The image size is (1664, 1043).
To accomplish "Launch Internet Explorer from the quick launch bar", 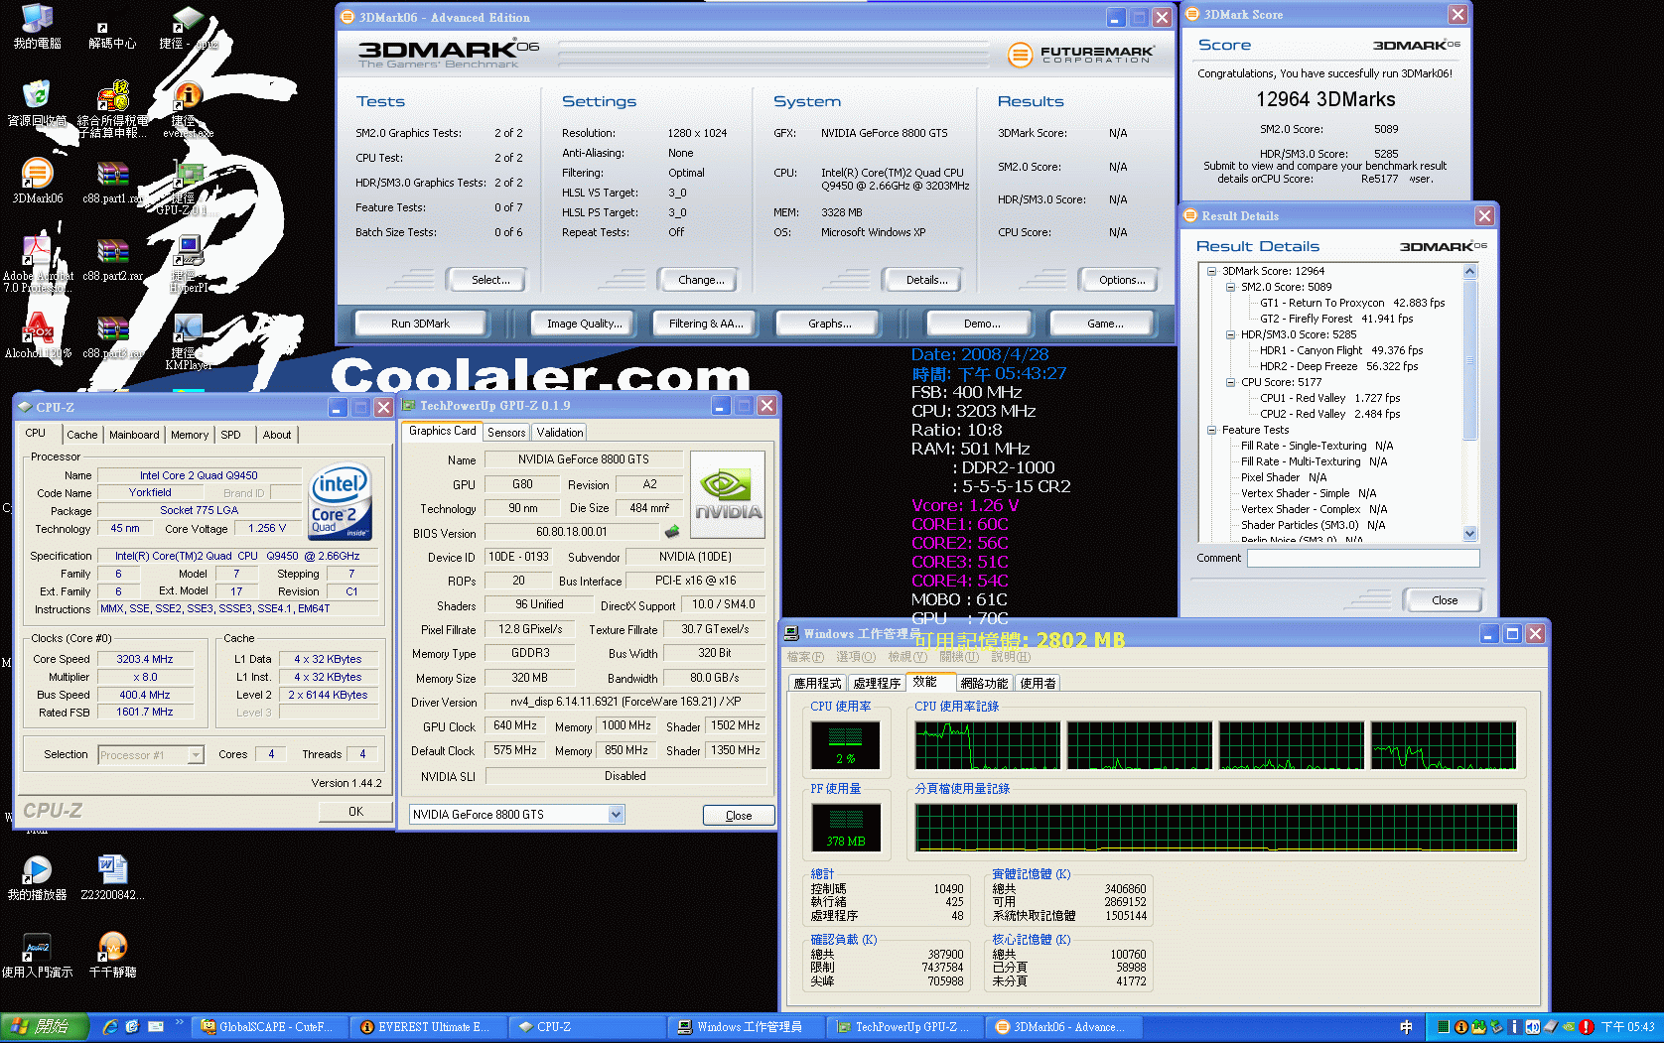I will 109,1027.
